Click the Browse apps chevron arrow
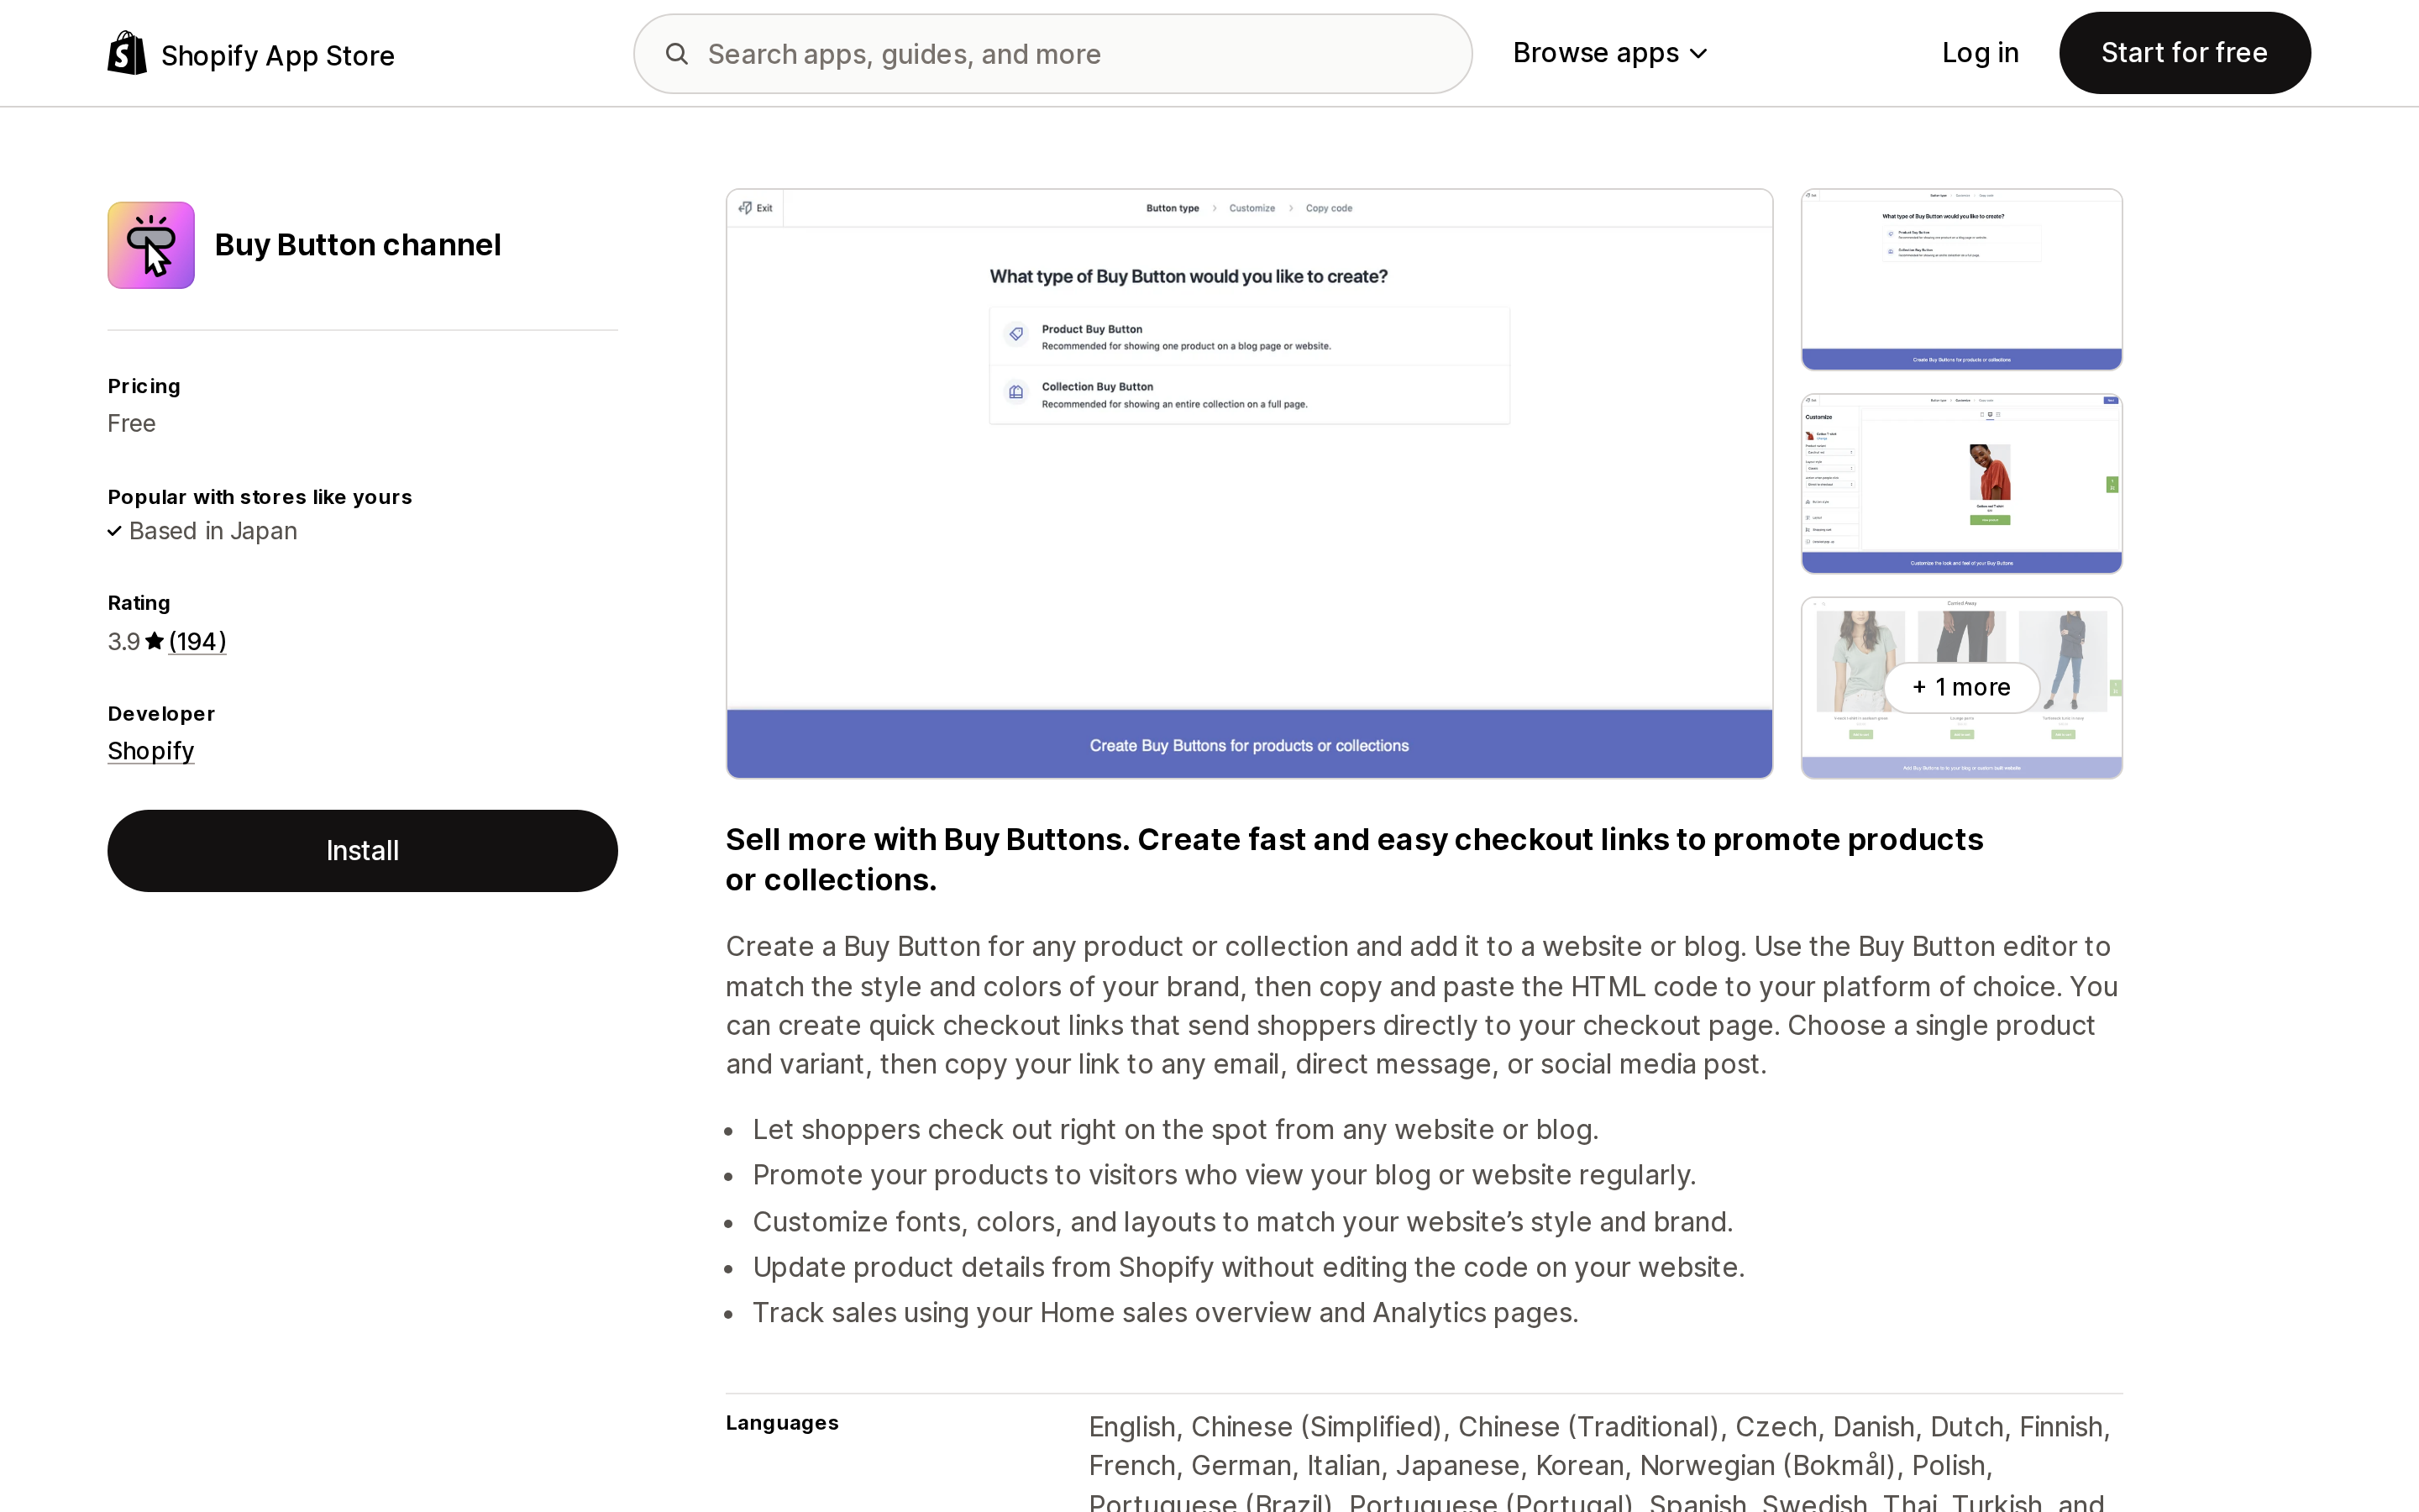The image size is (2419, 1512). point(1697,54)
